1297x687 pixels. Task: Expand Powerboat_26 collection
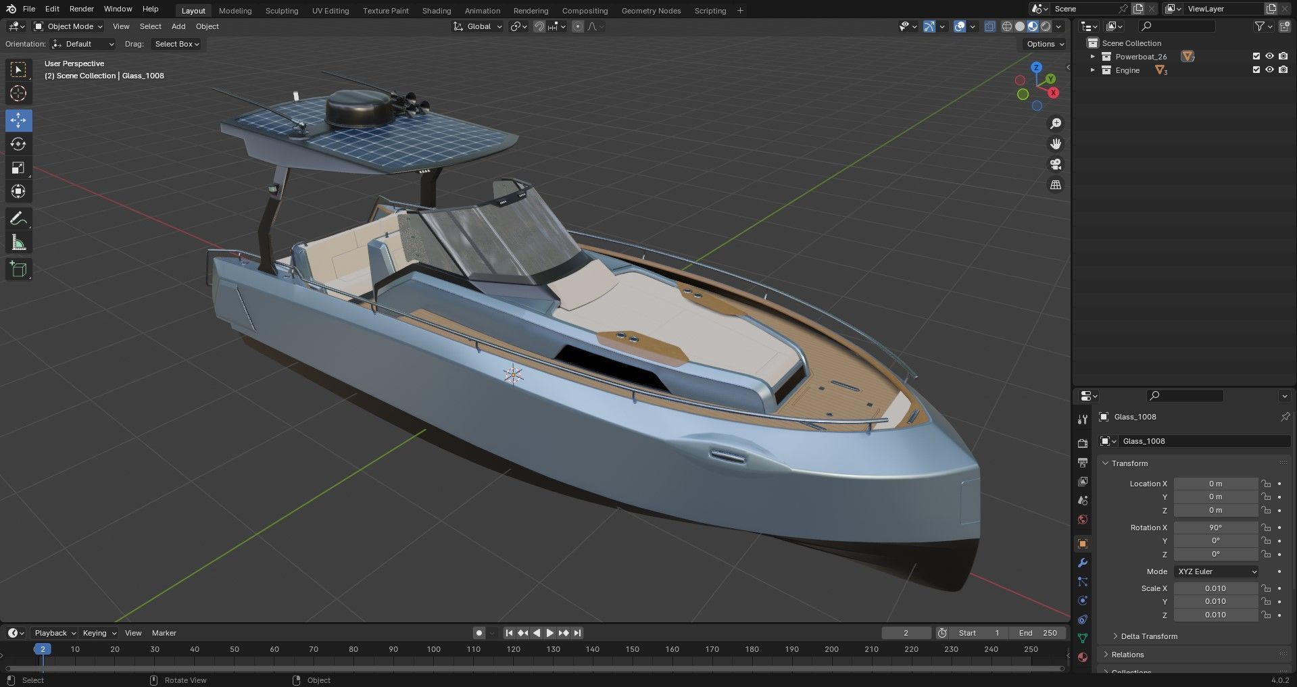coord(1092,57)
